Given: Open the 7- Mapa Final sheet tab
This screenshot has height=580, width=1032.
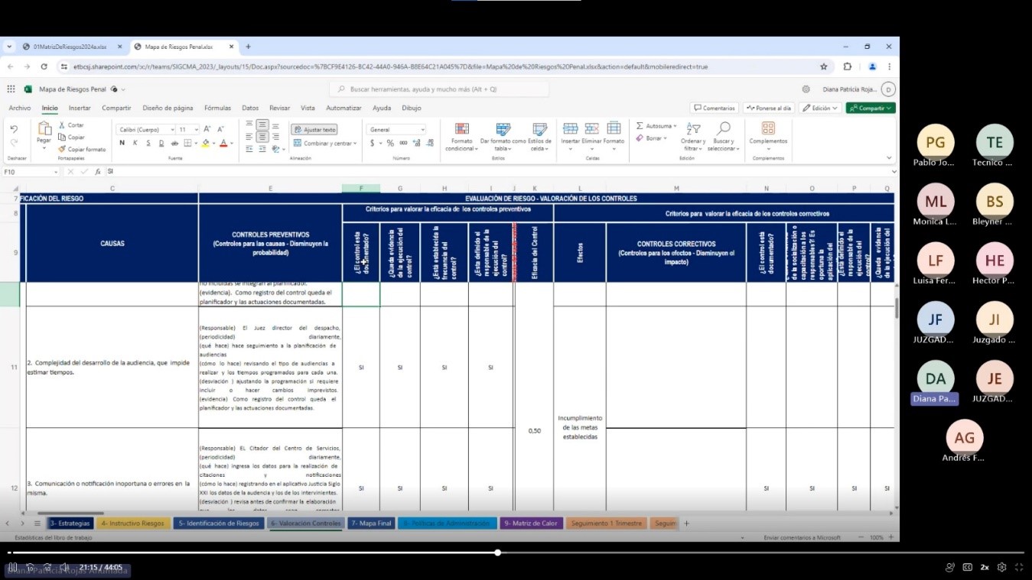Looking at the screenshot, I should pos(371,523).
